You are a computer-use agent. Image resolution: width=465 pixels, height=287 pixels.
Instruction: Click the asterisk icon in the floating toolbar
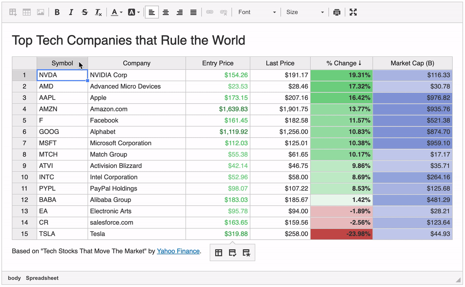coord(246,253)
